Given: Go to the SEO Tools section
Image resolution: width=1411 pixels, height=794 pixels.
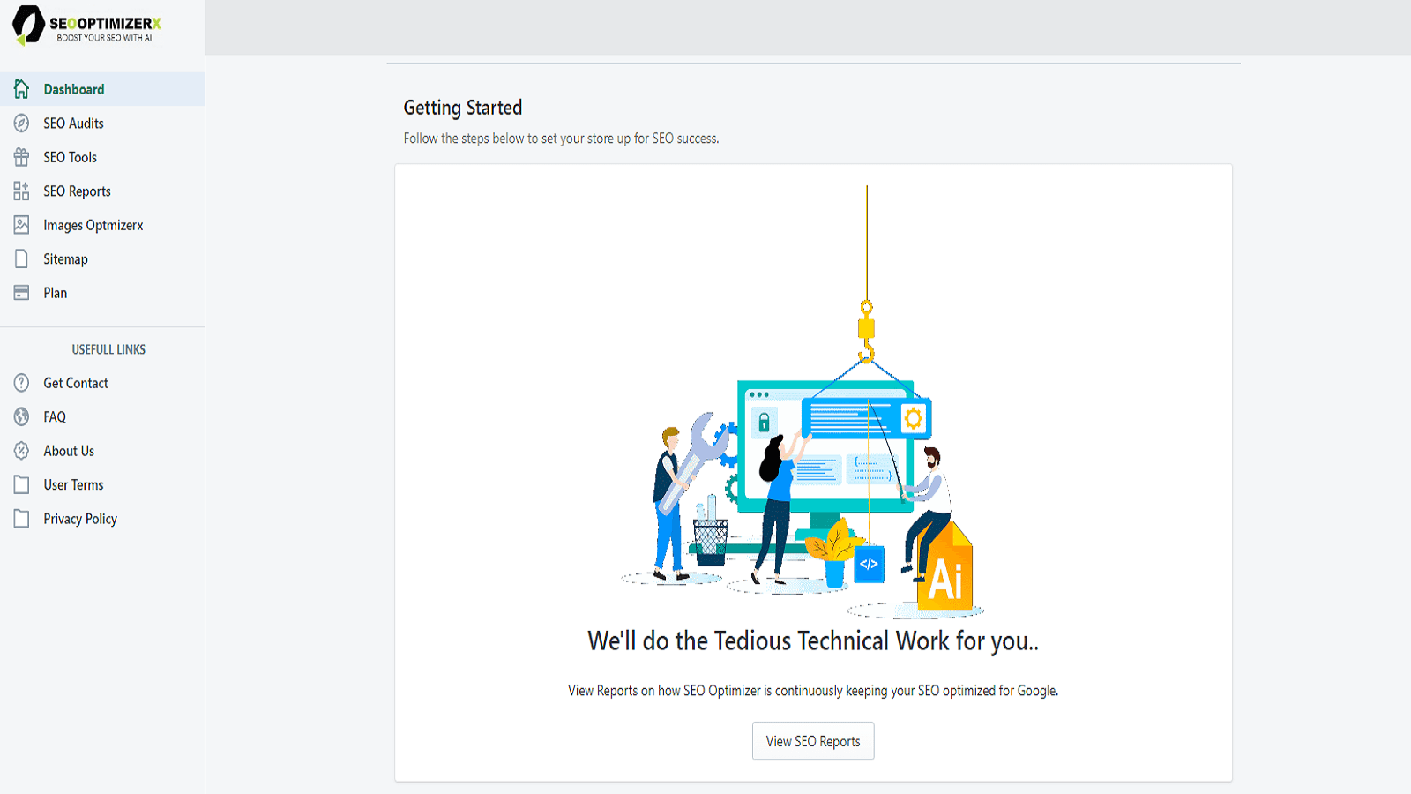Looking at the screenshot, I should coord(70,157).
